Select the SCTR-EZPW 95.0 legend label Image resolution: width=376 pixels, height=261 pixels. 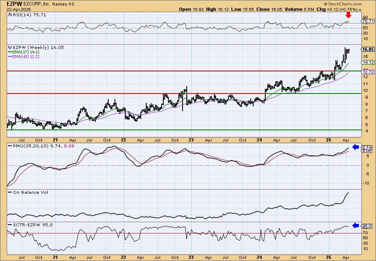click(33, 225)
